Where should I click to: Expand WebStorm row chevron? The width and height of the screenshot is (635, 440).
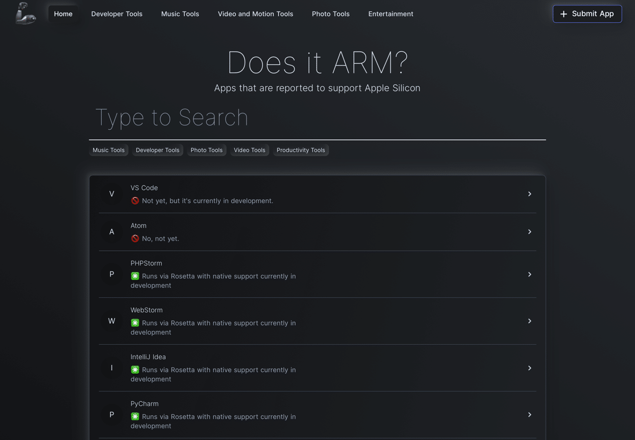[x=529, y=321]
